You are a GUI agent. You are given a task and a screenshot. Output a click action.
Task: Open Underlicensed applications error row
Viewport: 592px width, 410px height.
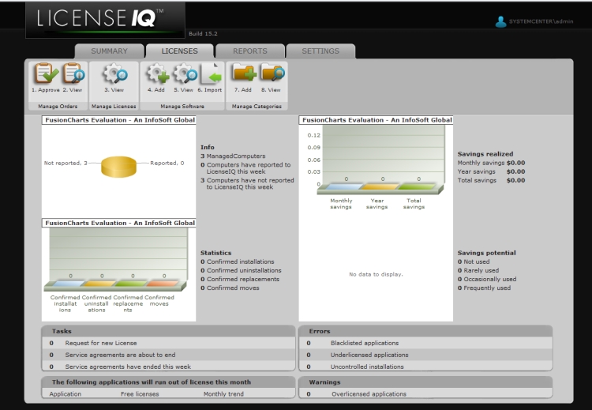click(x=425, y=355)
